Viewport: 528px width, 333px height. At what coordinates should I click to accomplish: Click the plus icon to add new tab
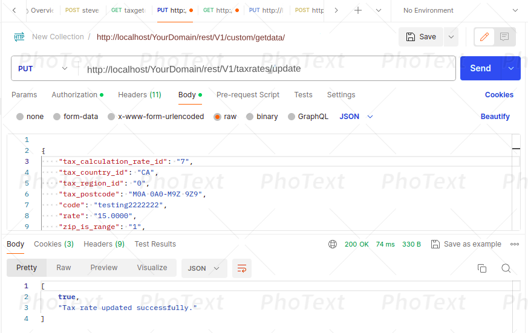(x=358, y=10)
